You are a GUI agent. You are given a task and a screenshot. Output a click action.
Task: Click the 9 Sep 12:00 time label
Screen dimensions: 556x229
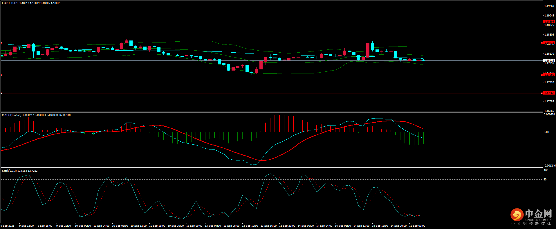tap(26, 226)
